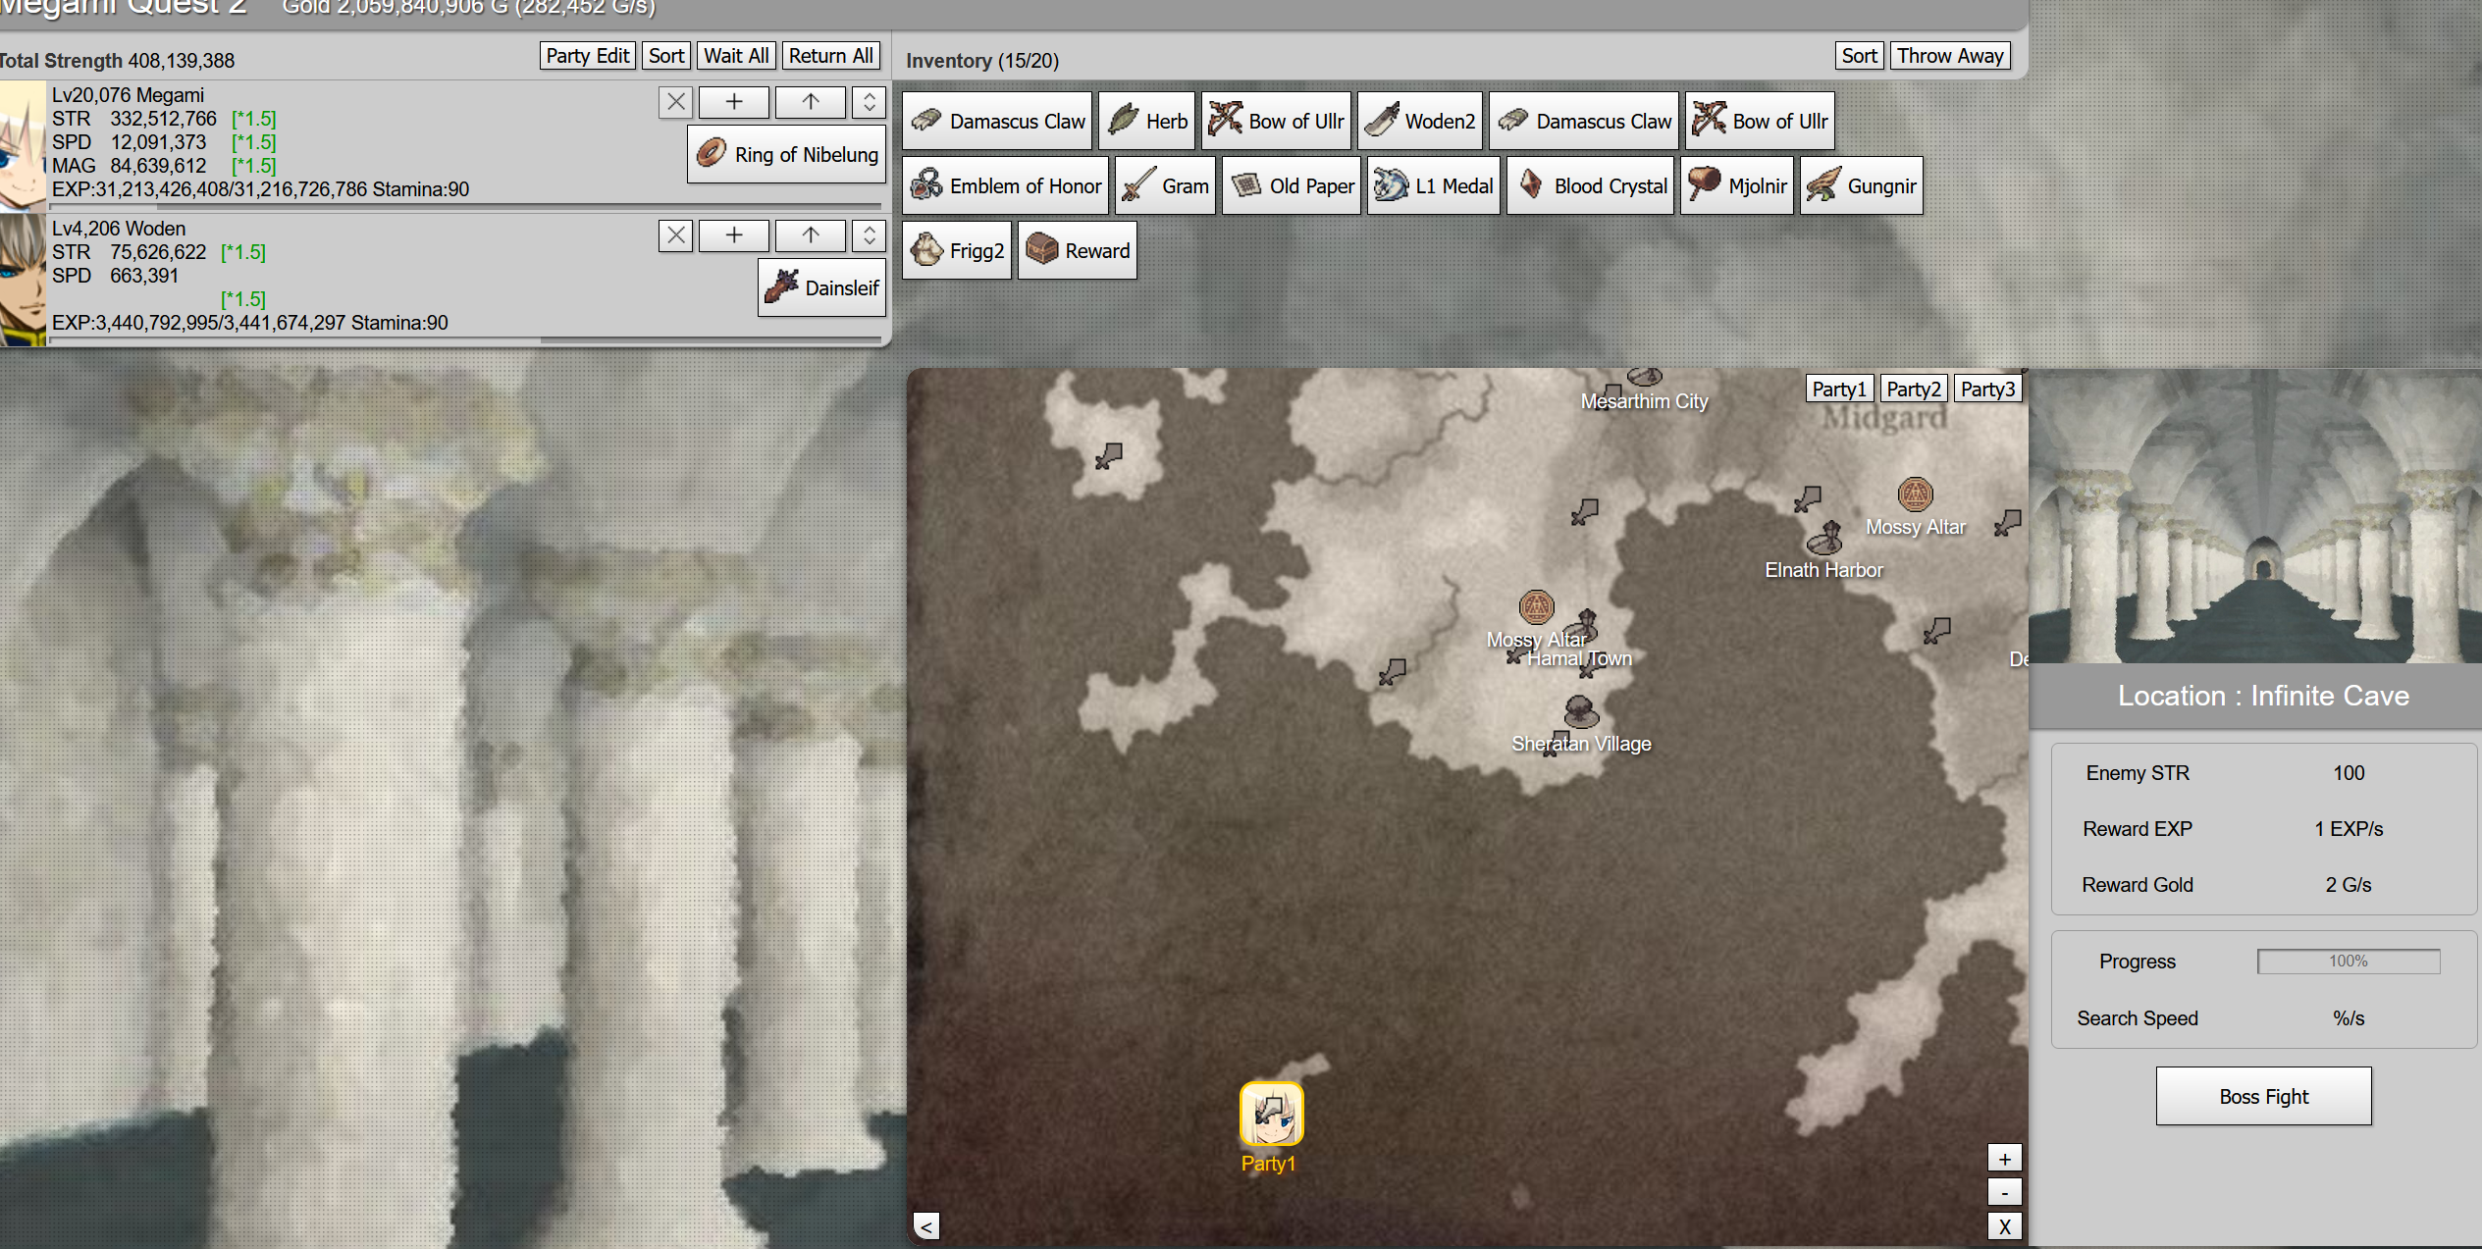Click Party1 portrait marker on map
This screenshot has width=2482, height=1249.
(1271, 1115)
